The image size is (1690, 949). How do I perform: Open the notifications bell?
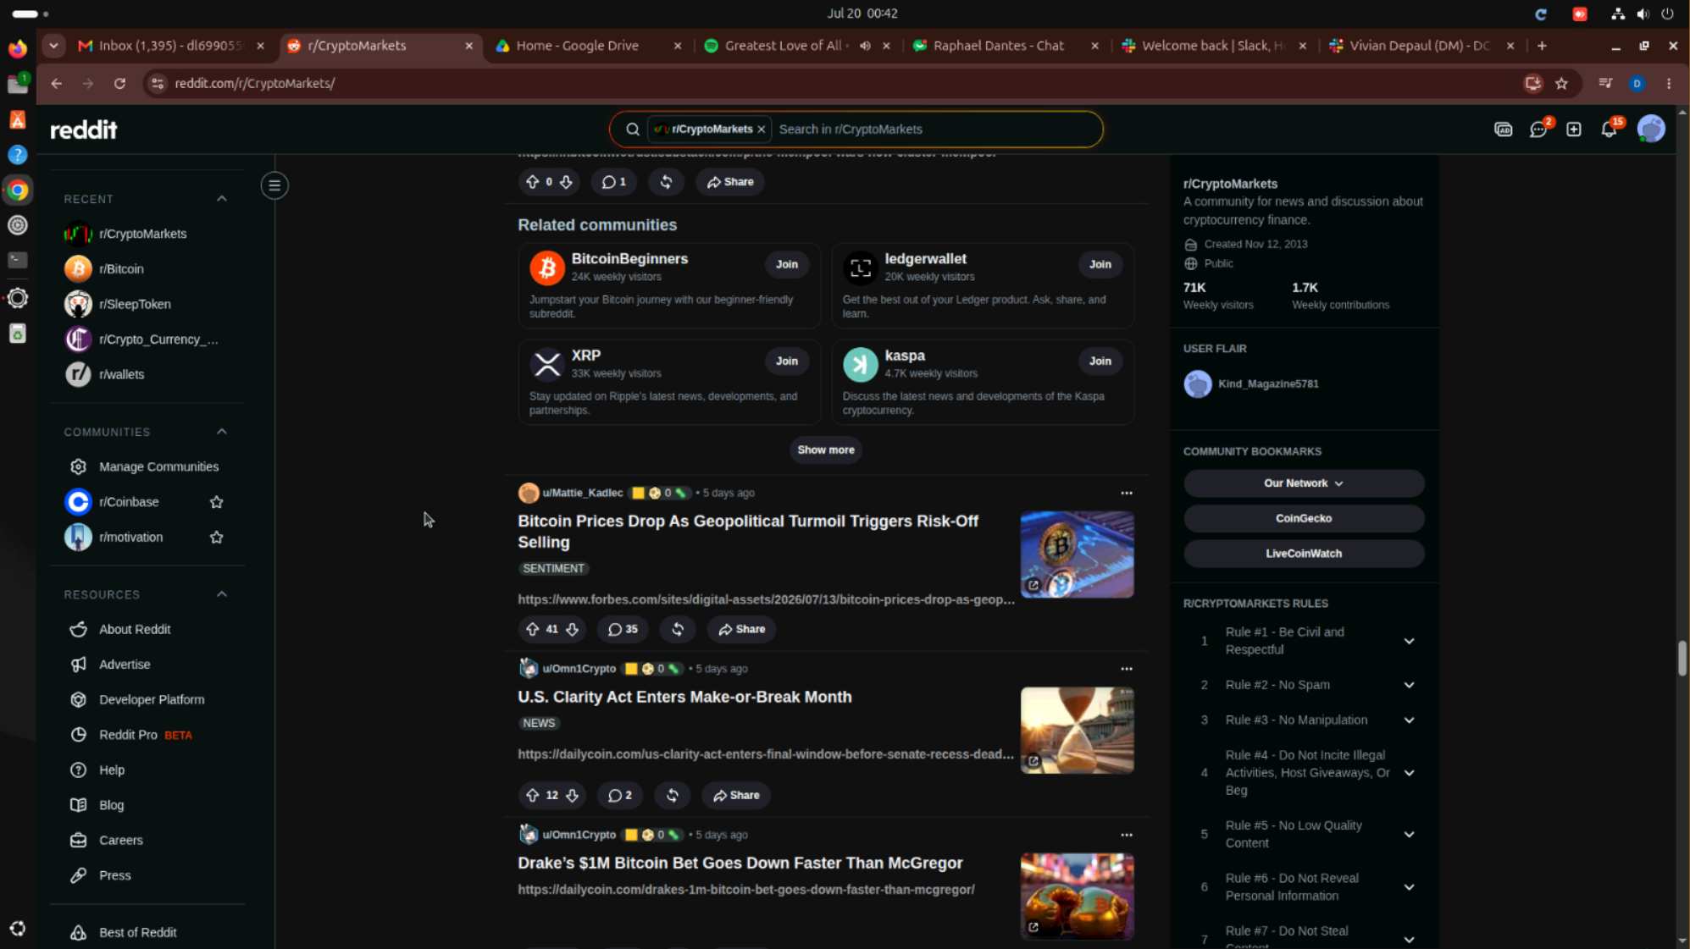point(1609,130)
